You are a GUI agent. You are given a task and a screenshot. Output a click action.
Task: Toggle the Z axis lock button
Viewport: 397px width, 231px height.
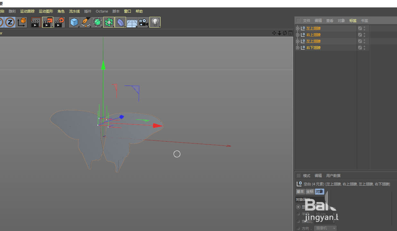click(10, 22)
